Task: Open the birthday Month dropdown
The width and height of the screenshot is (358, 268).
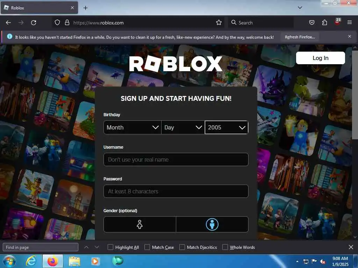Action: point(133,127)
